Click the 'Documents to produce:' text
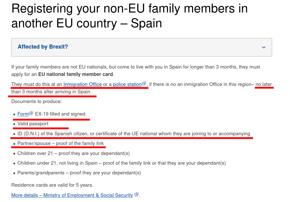The height and width of the screenshot is (202, 290). [37, 101]
